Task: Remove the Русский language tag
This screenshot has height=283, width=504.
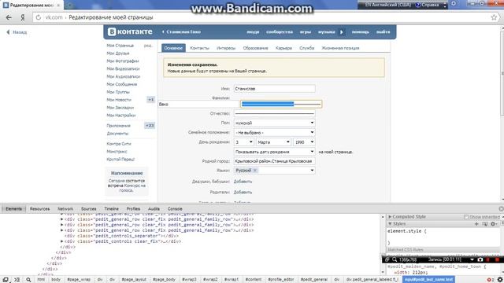Action: point(255,171)
